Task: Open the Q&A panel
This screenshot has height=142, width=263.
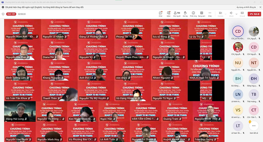Action: 168,14
